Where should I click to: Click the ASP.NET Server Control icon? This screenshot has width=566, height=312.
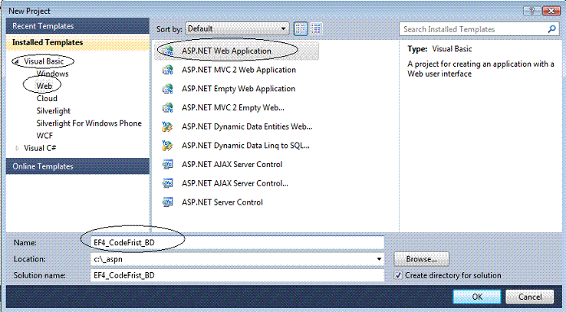tap(167, 202)
